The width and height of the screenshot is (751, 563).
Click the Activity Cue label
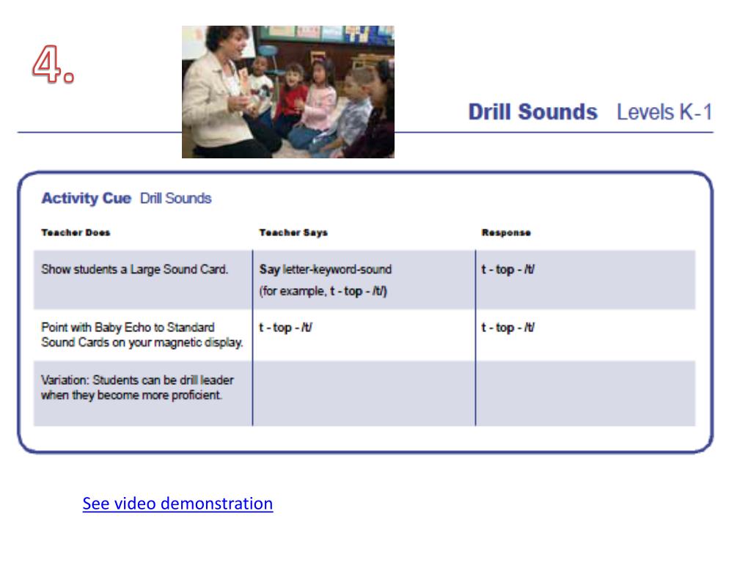87,198
